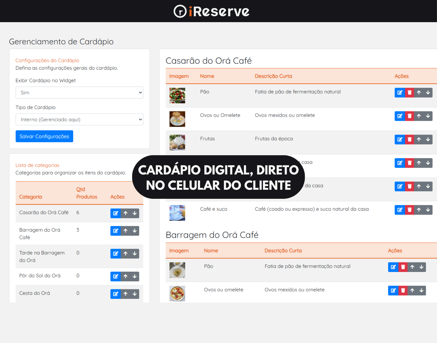Edit the Barragem do Orá Café category
This screenshot has width=437, height=343.
pos(115,231)
